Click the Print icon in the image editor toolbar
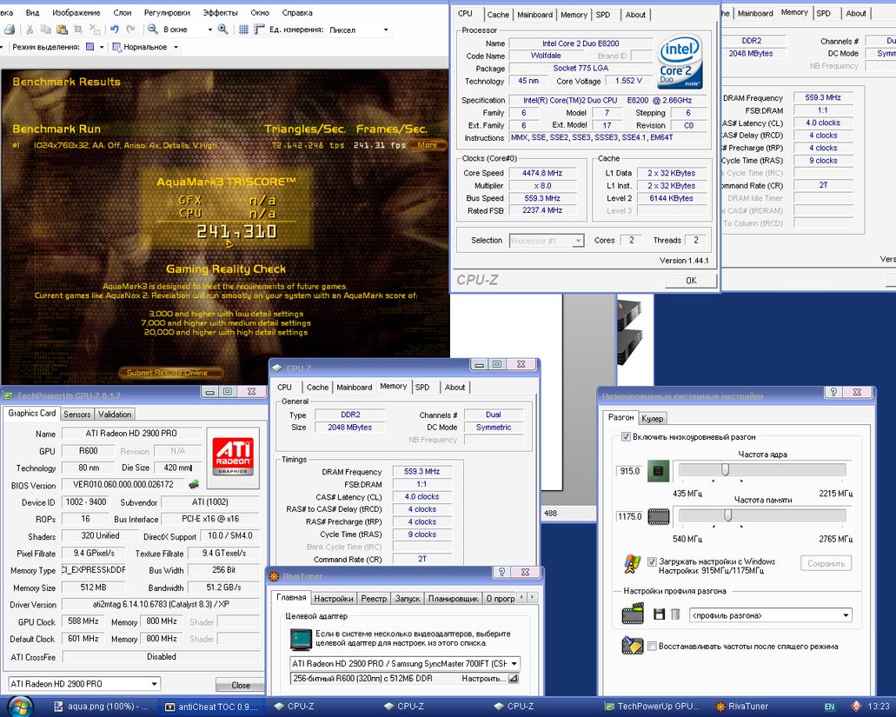 click(9, 30)
